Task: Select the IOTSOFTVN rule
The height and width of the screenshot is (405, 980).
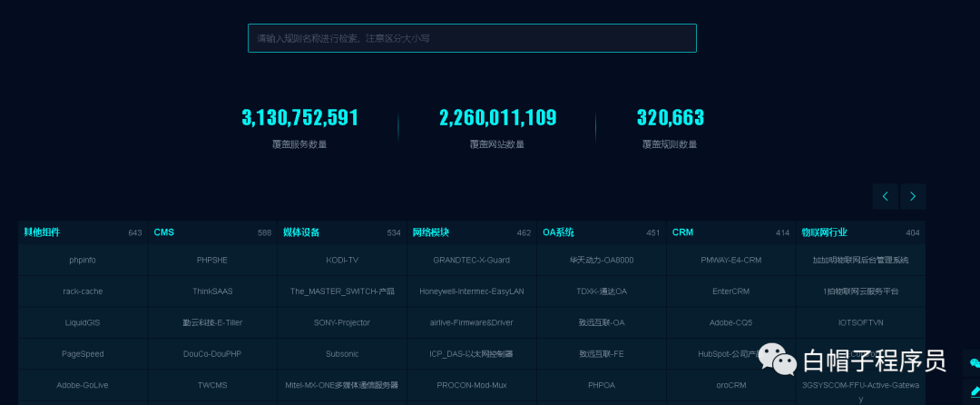Action: (x=860, y=322)
